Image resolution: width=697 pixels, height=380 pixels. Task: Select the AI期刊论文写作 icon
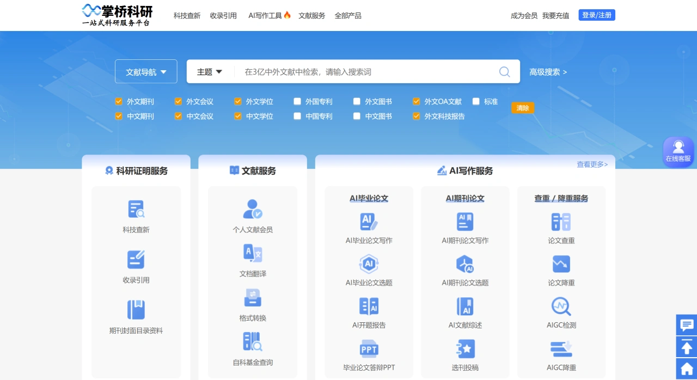coord(464,222)
